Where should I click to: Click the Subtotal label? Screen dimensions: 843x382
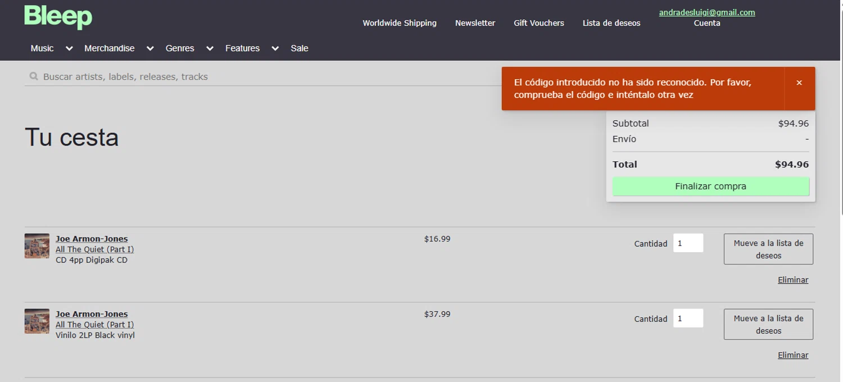click(631, 124)
